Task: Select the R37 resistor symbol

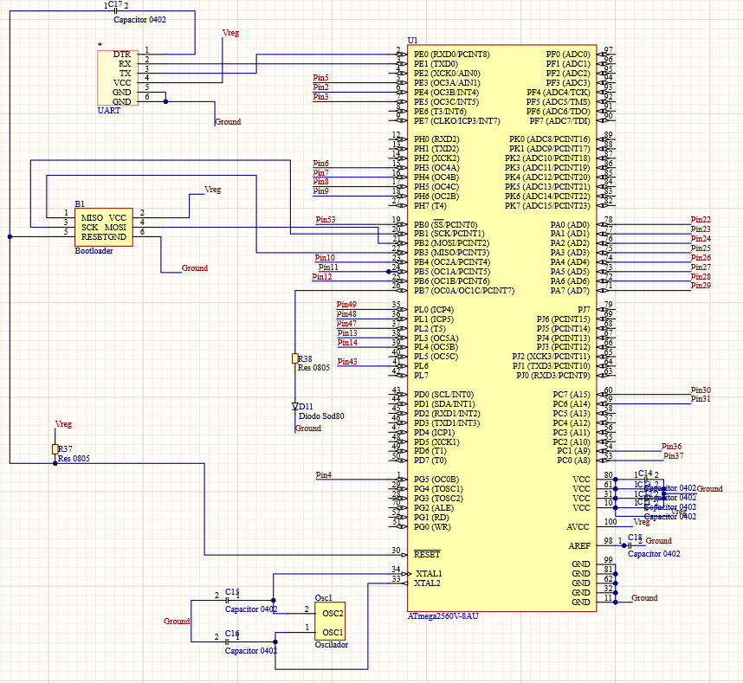Action: click(55, 448)
